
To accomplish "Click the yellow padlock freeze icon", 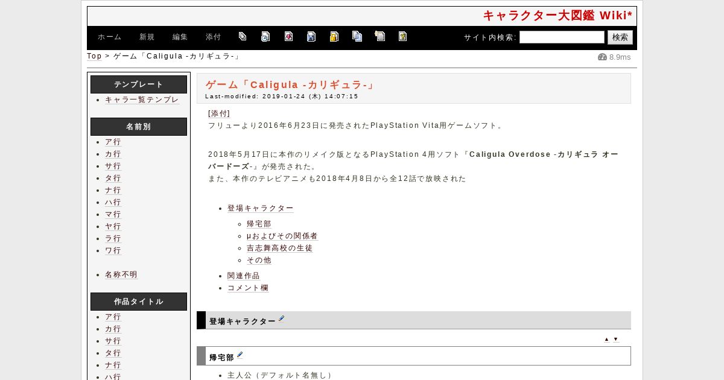I will [x=334, y=36].
